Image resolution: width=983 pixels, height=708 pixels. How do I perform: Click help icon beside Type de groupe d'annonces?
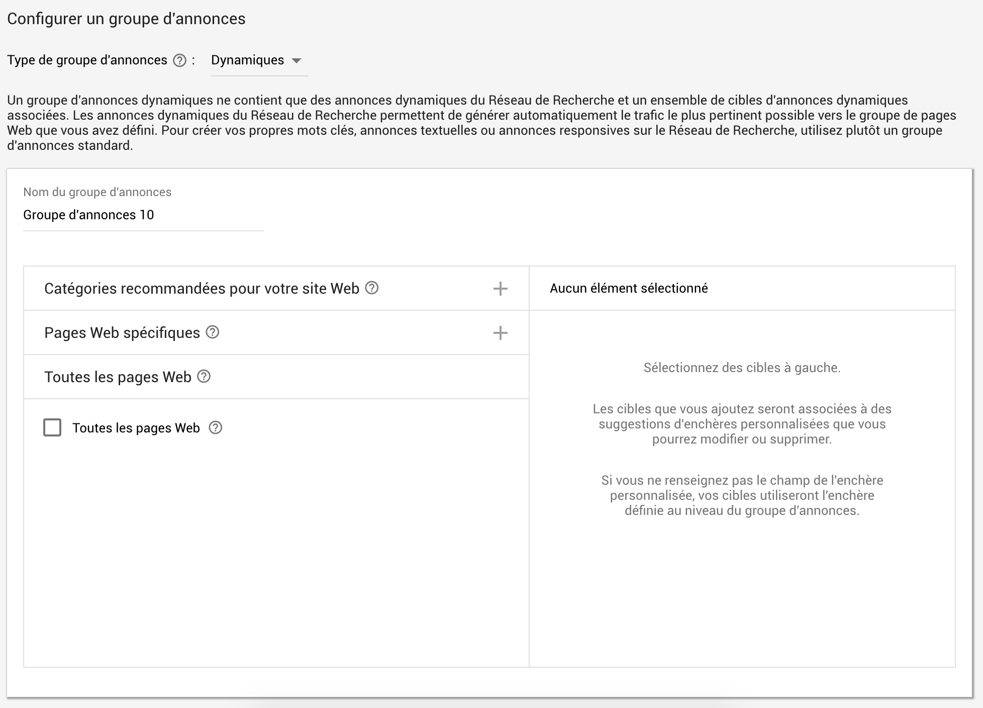pyautogui.click(x=179, y=60)
